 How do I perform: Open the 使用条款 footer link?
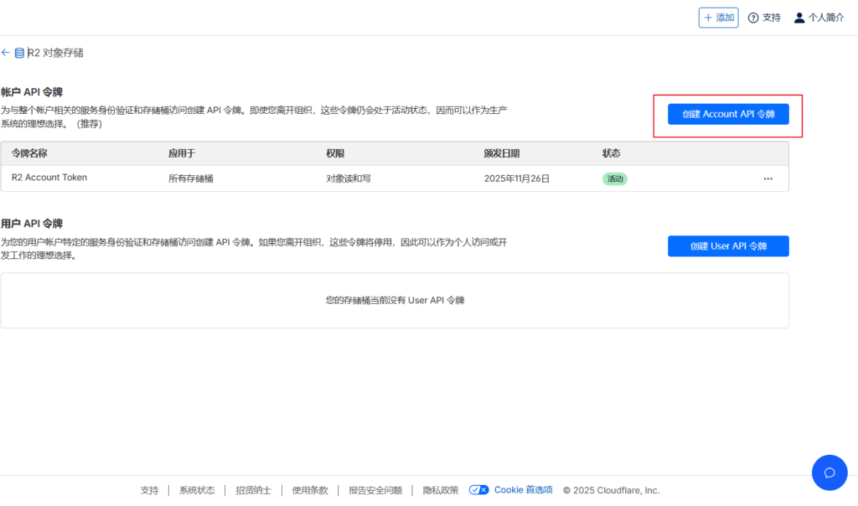click(310, 490)
